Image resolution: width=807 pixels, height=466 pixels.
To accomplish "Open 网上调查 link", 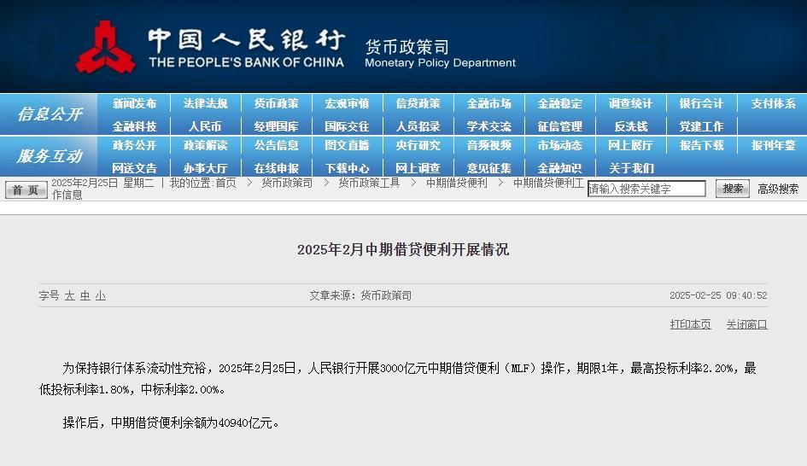I will point(418,168).
